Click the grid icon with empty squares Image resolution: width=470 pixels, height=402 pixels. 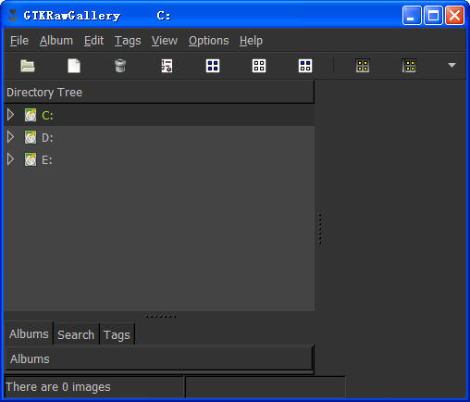[259, 66]
